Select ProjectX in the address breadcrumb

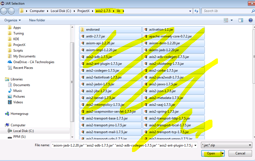pos(83,11)
